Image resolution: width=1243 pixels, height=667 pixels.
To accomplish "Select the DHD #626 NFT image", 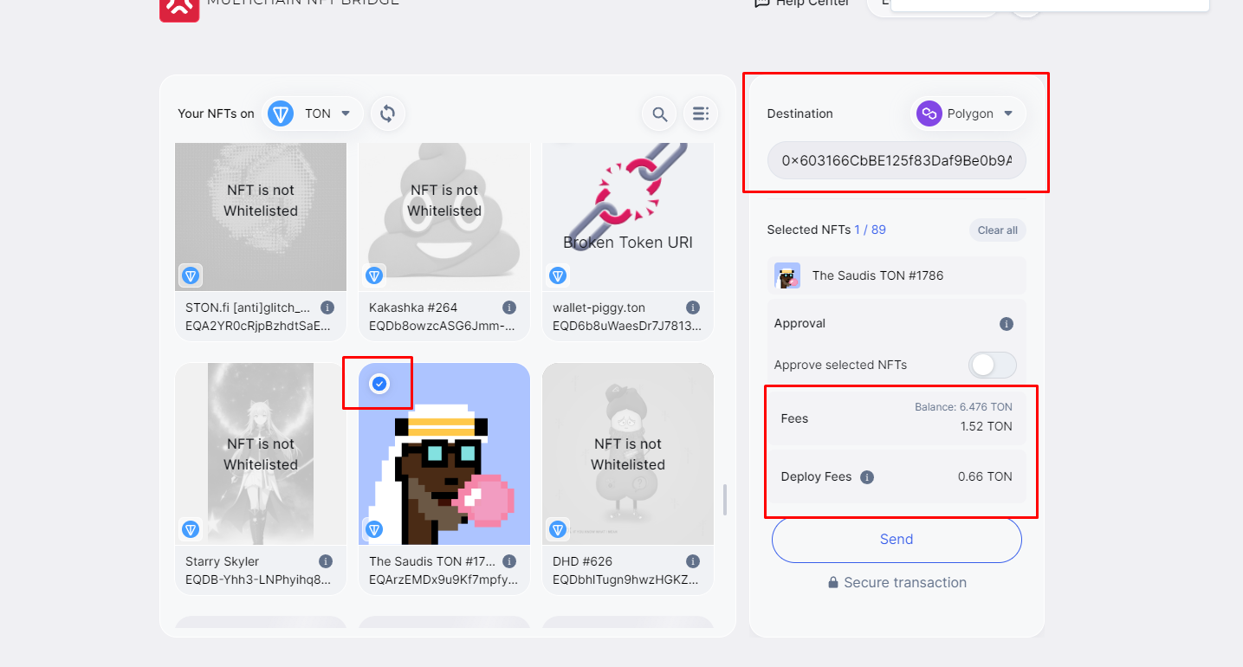I will [x=628, y=454].
